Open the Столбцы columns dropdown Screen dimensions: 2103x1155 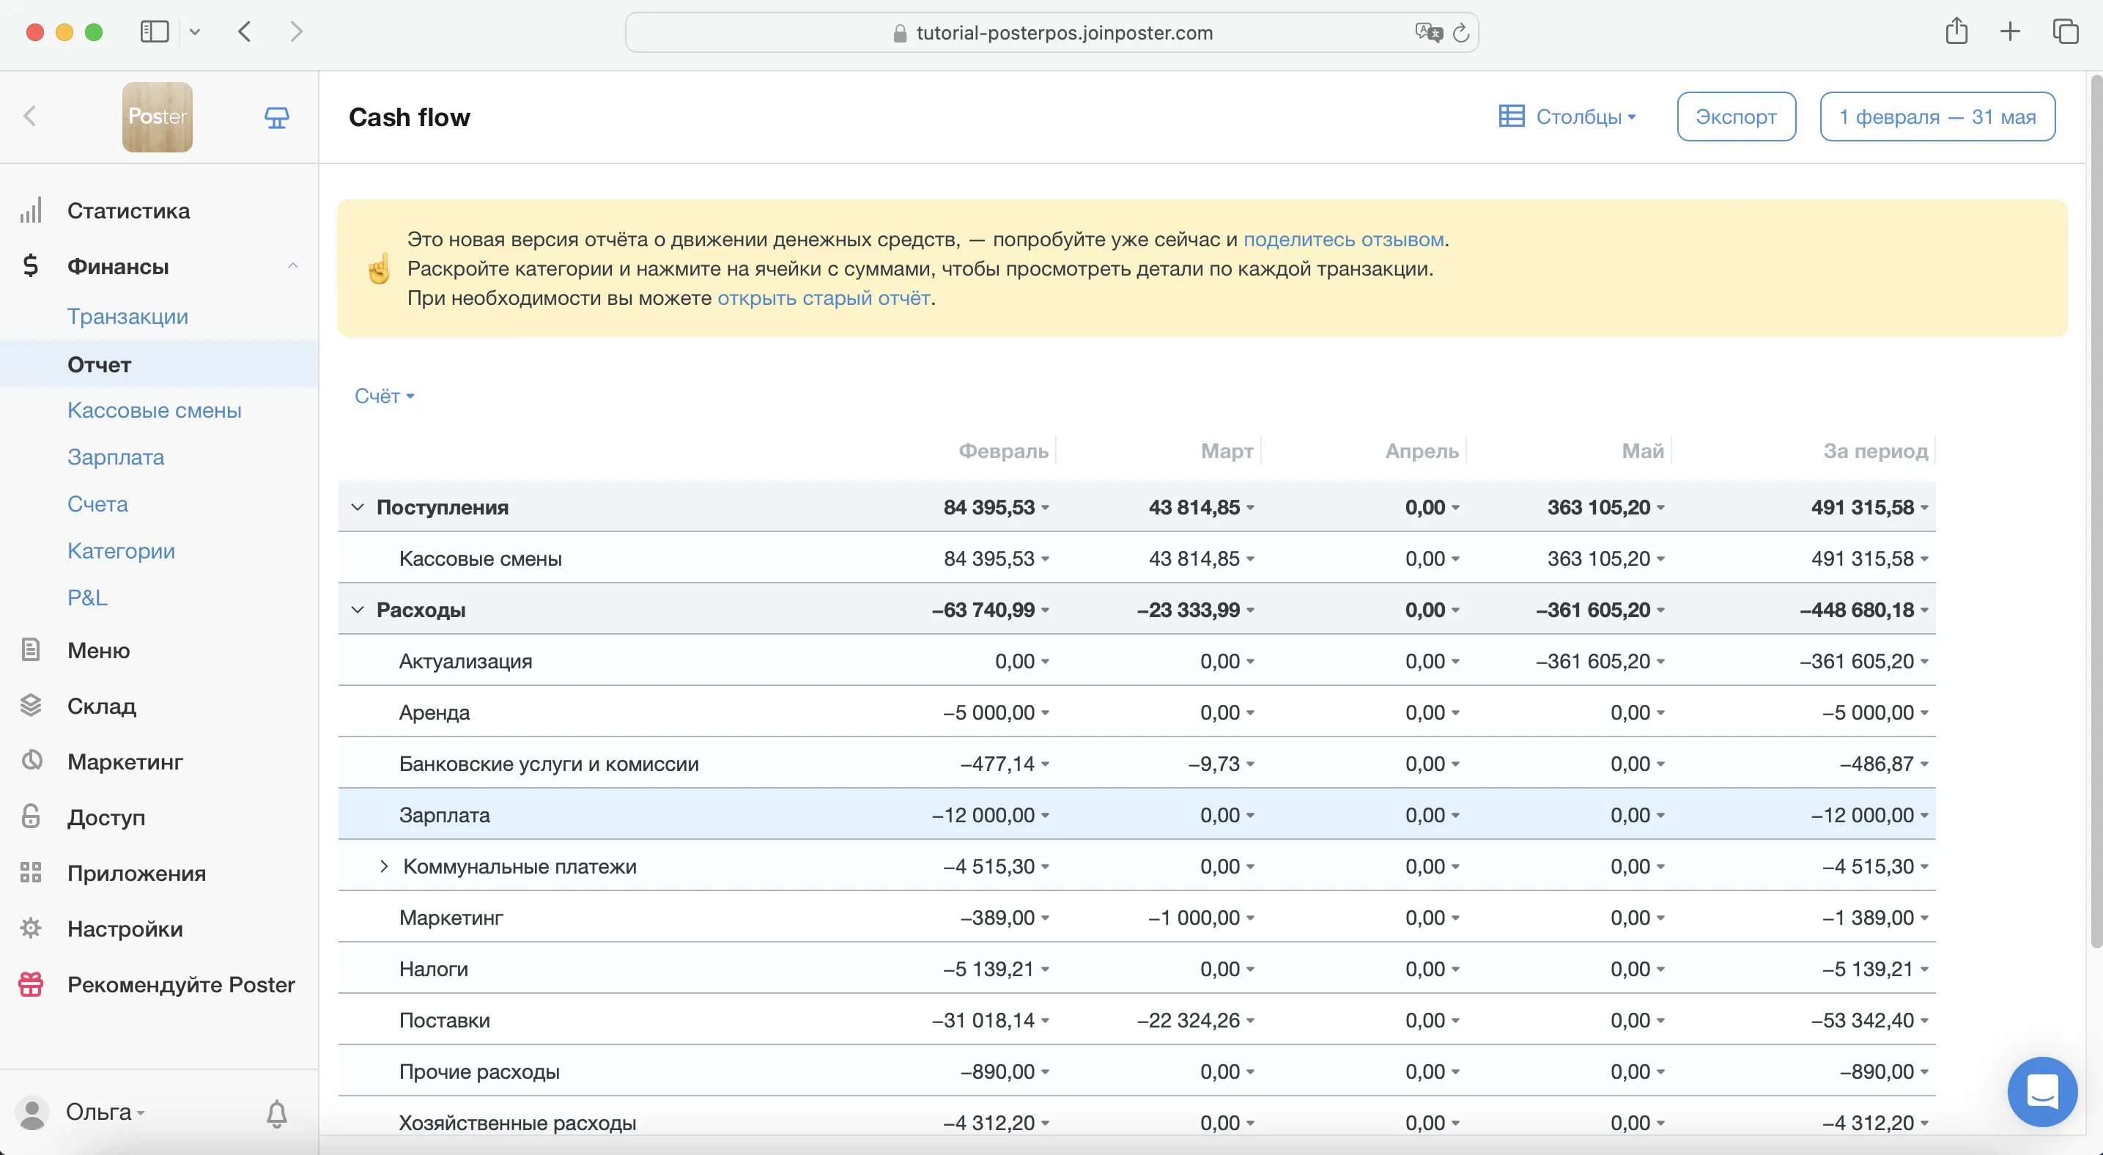pos(1567,117)
